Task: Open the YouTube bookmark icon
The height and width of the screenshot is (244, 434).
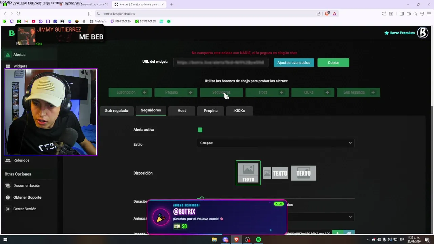Action: tap(33, 21)
